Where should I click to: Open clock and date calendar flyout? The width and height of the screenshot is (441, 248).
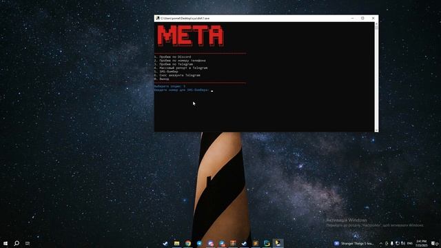(421, 243)
